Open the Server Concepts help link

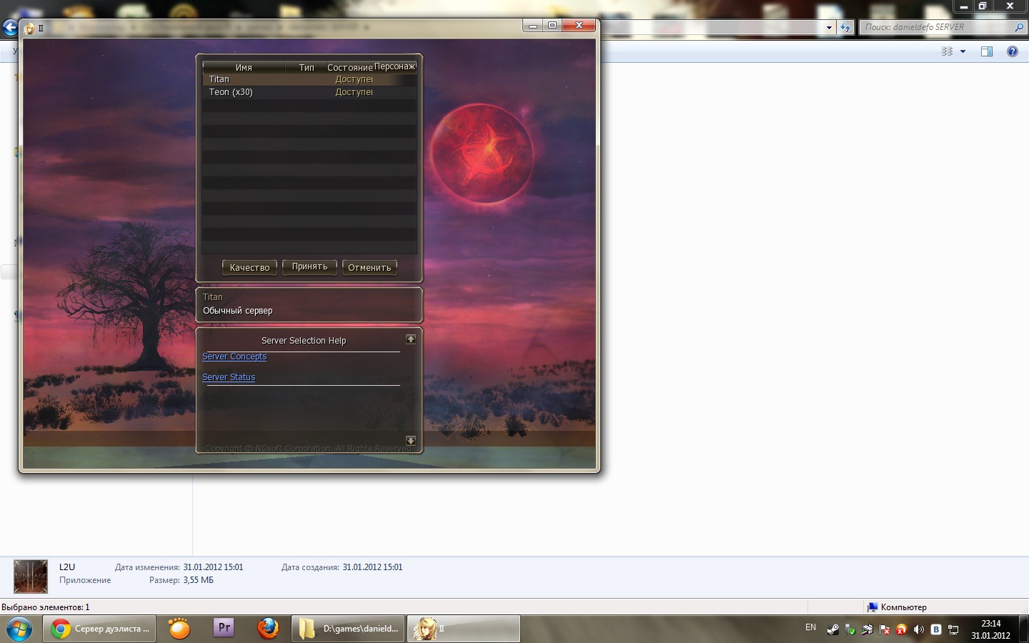234,357
